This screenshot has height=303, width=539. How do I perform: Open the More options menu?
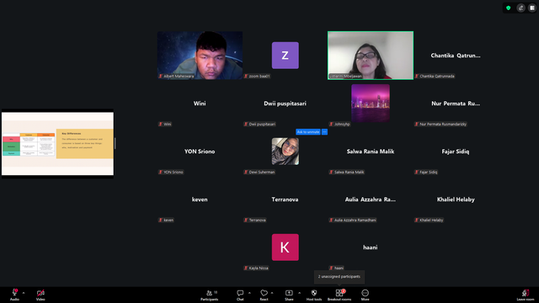[x=365, y=295]
